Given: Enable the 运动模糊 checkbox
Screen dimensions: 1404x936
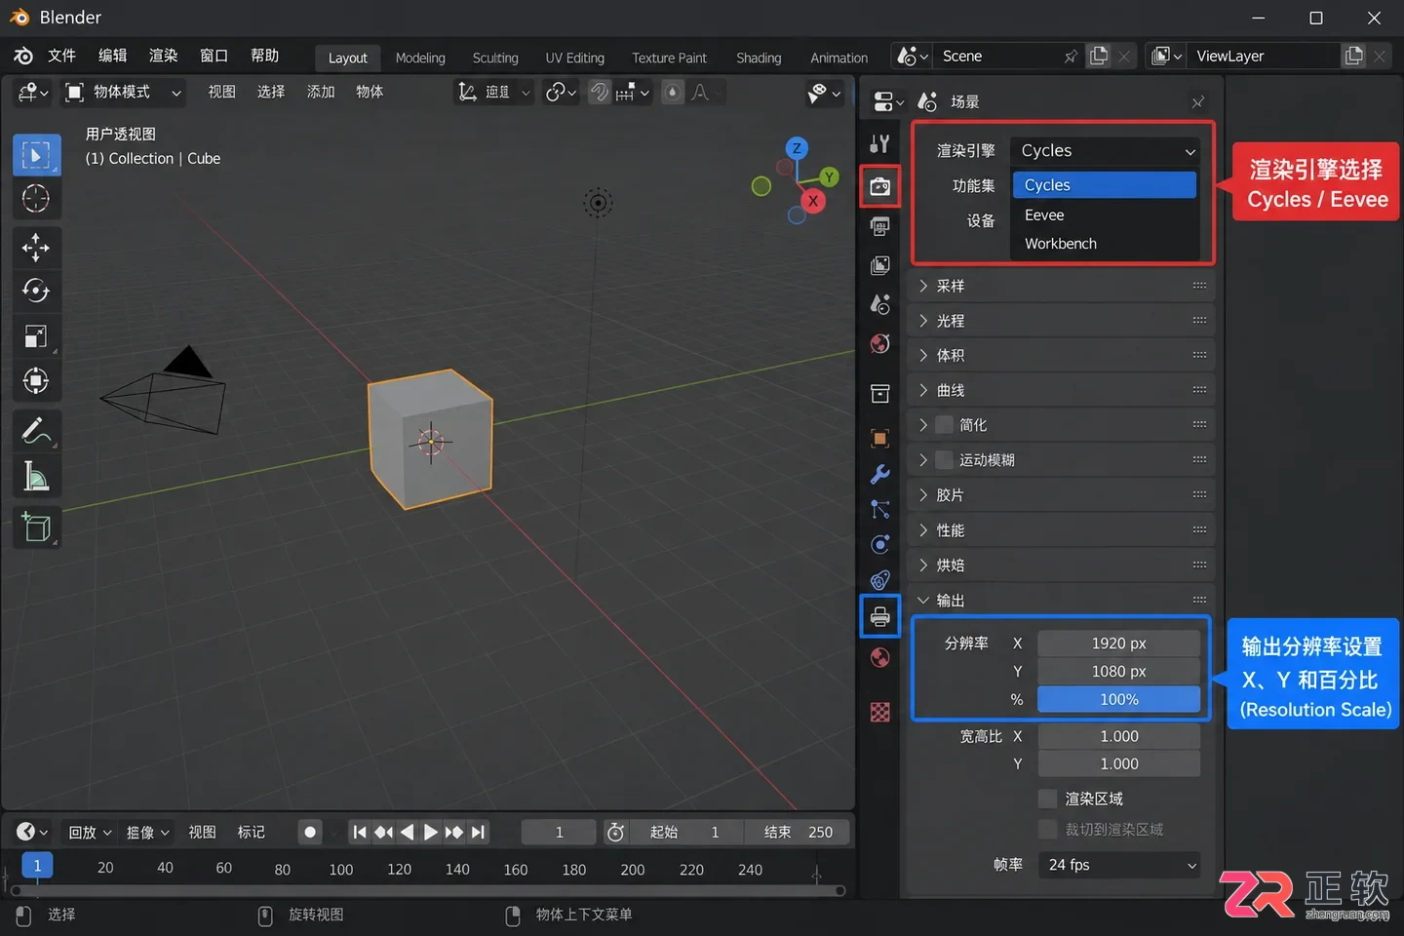Looking at the screenshot, I should click(944, 459).
